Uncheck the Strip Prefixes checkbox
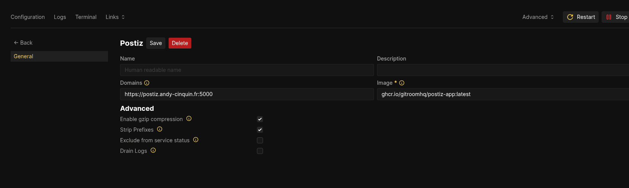Screen dimensions: 629x188 [260, 130]
